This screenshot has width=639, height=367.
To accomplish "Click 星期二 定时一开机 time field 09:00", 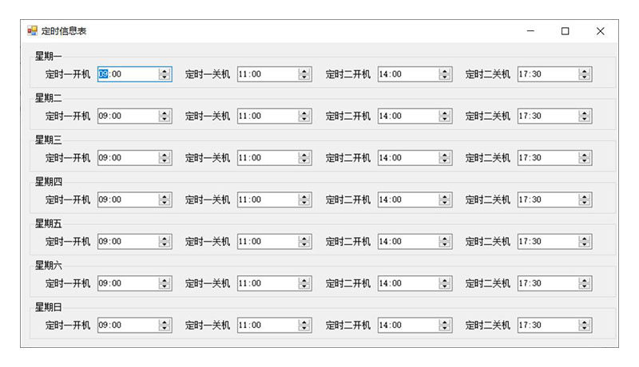I will pyautogui.click(x=134, y=116).
